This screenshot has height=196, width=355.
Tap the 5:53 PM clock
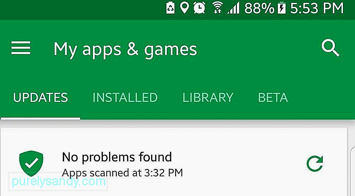[317, 8]
